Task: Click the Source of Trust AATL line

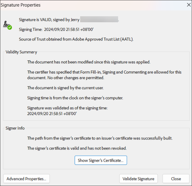Action: pos(76,39)
